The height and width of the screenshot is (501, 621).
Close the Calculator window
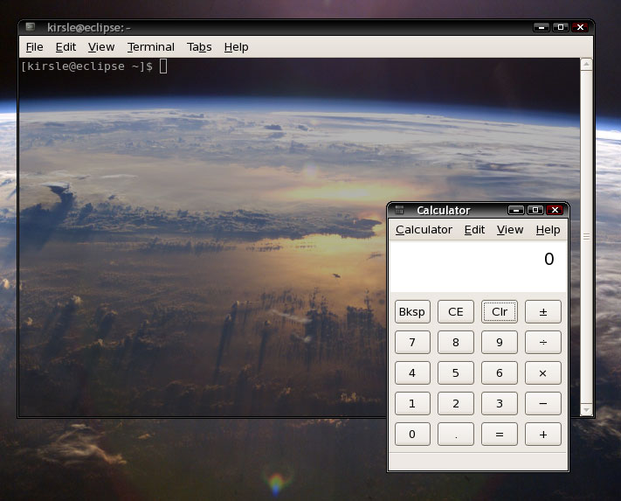[x=555, y=210]
